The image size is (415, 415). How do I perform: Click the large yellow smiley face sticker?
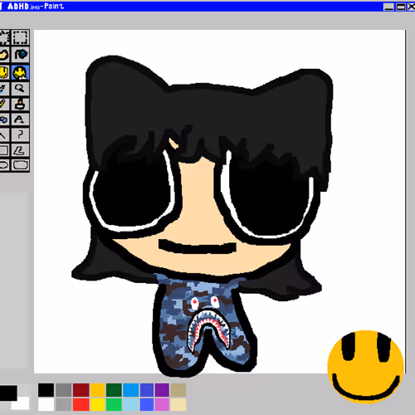365,367
